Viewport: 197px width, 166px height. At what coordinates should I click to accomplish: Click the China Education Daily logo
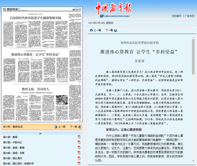click(114, 10)
